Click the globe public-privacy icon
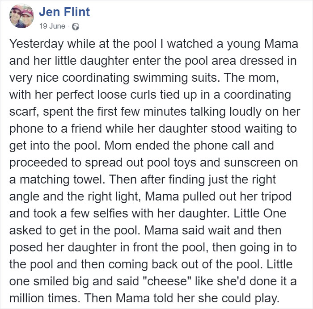This screenshot has width=313, height=309. [x=76, y=26]
